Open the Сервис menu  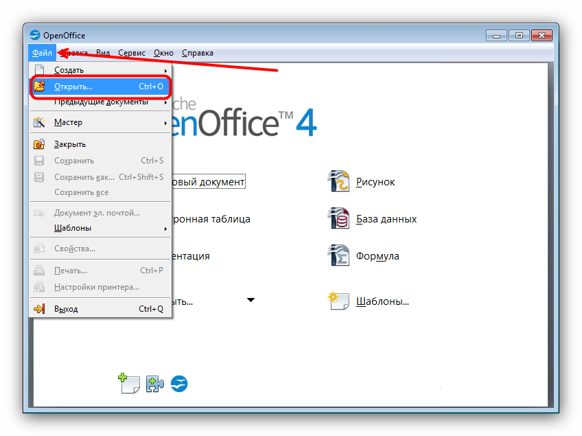132,53
